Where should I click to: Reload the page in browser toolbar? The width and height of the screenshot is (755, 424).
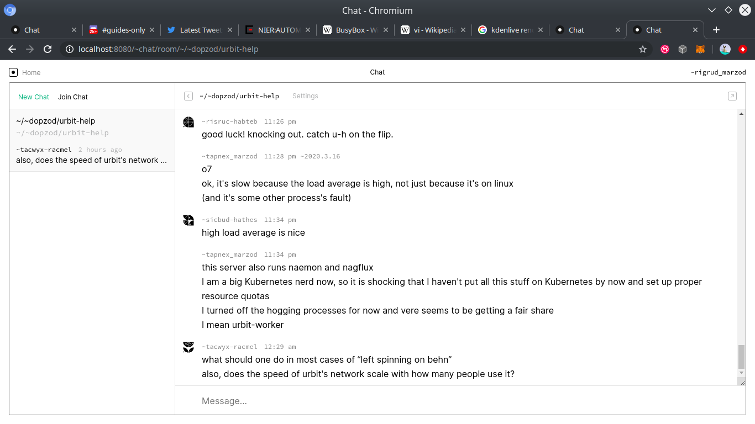(48, 49)
